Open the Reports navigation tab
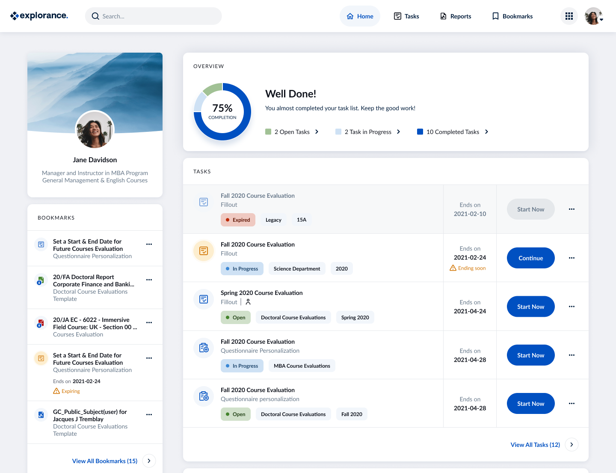Viewport: 616px width, 473px height. coord(456,16)
